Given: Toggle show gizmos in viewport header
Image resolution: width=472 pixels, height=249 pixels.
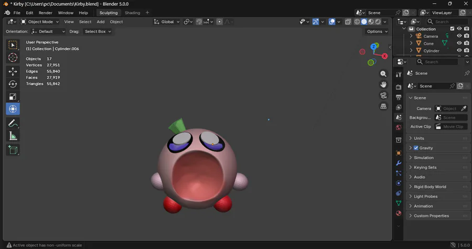Looking at the screenshot, I should click(x=315, y=21).
